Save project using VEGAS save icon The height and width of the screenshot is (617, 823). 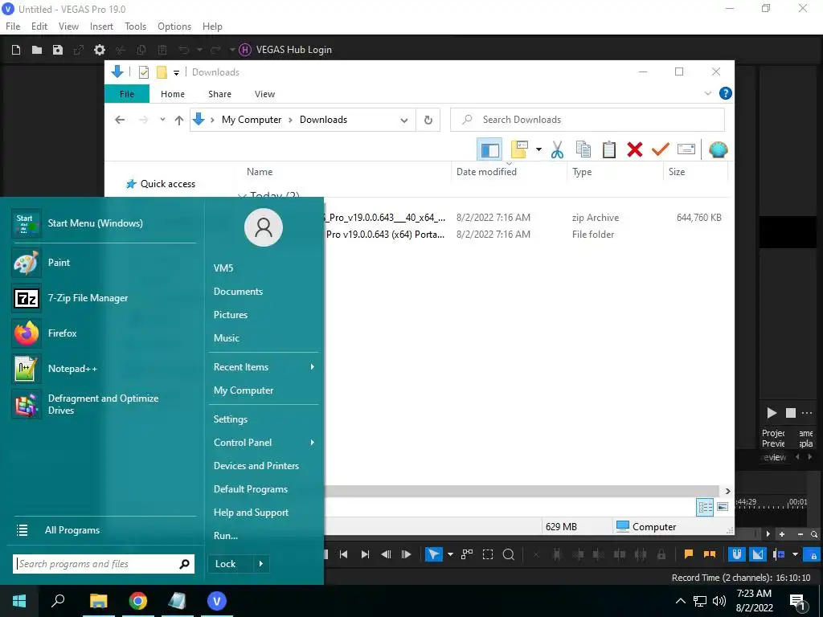click(x=58, y=50)
